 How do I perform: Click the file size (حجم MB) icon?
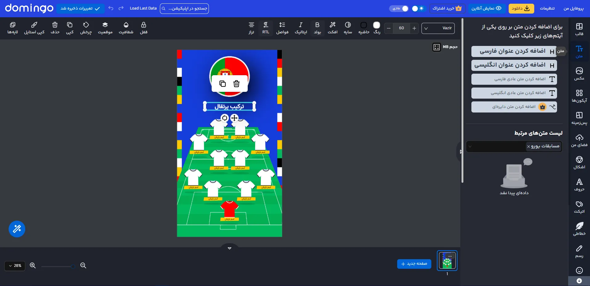[x=437, y=47]
